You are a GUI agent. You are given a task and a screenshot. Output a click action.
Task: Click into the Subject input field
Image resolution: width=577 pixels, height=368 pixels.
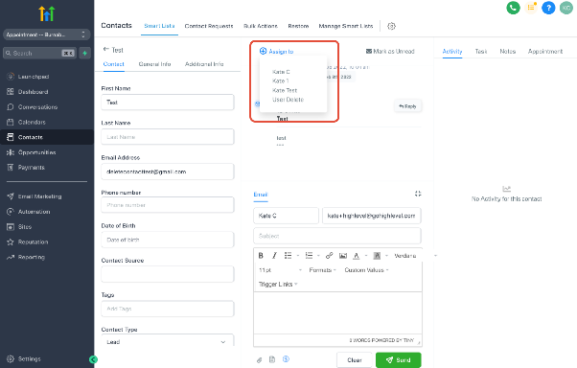tap(337, 236)
